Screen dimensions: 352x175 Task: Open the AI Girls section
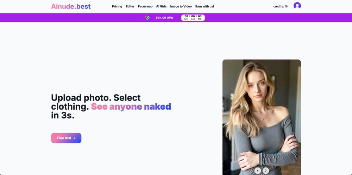coord(162,6)
